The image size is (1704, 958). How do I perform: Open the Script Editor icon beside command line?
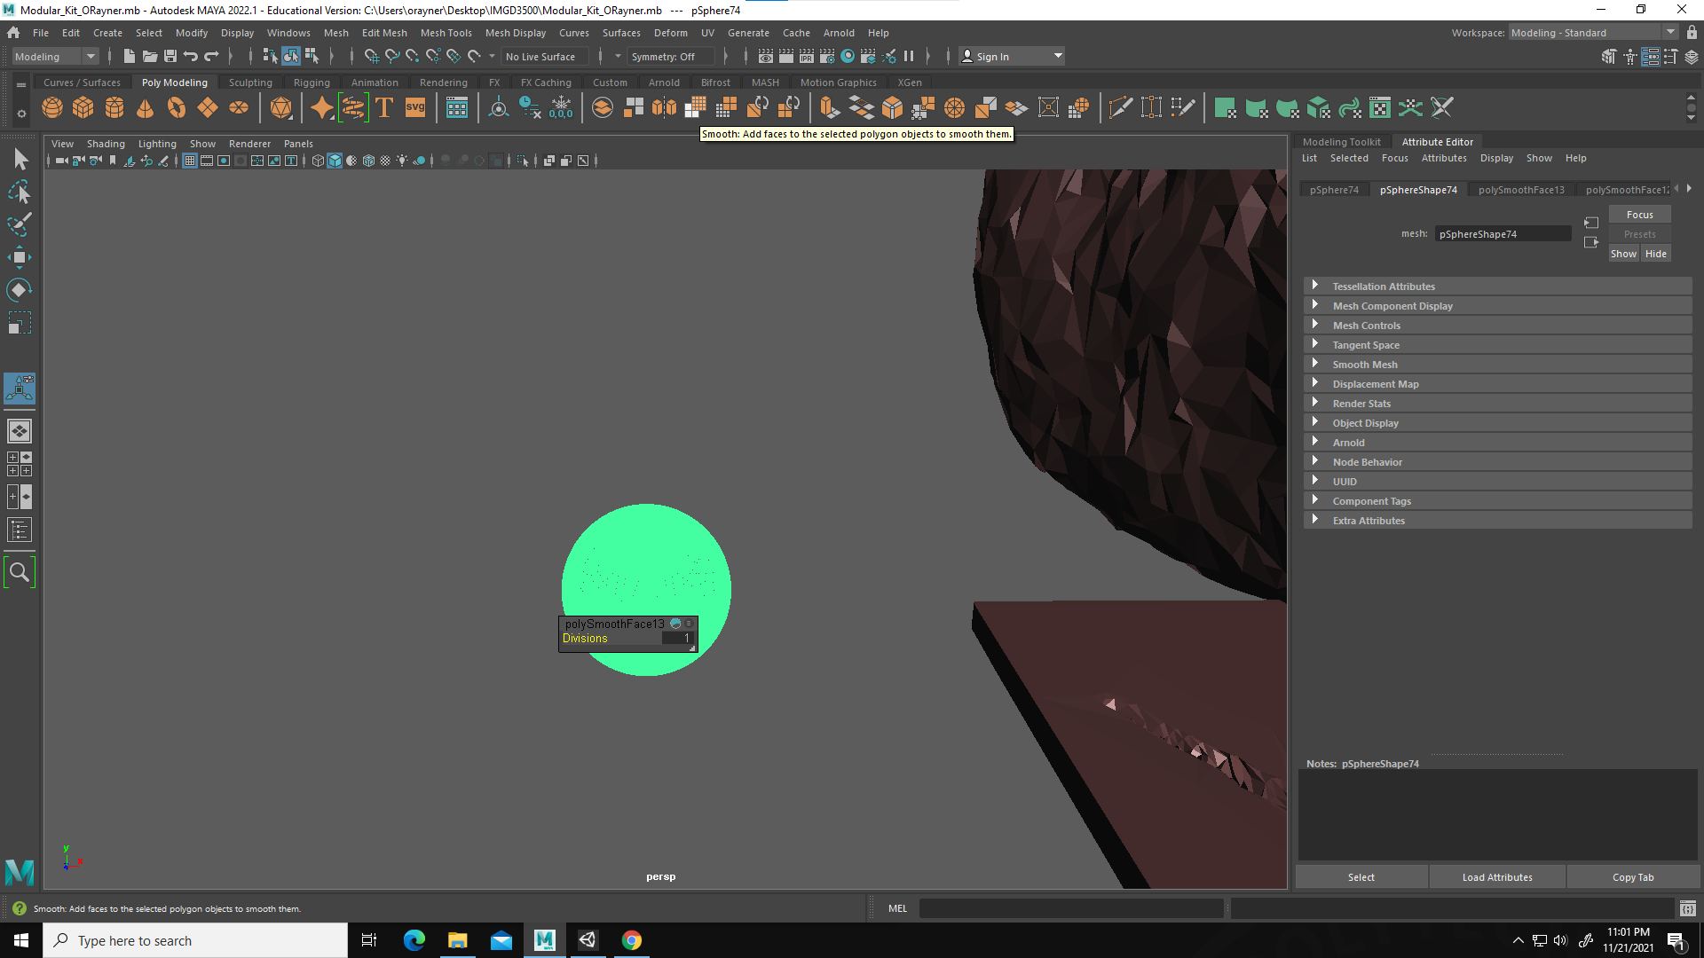(1688, 908)
